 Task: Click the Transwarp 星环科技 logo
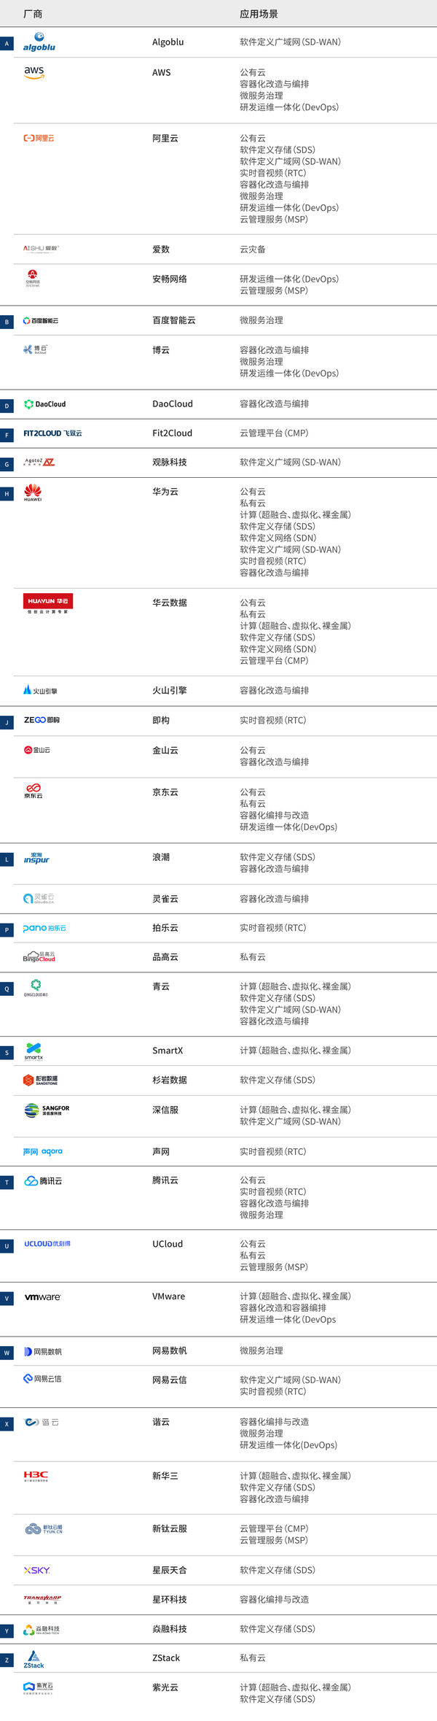(42, 1599)
